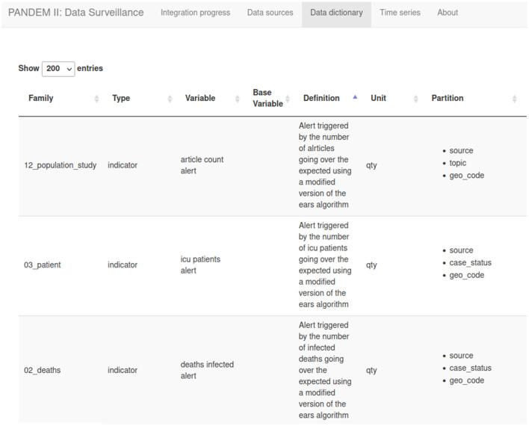Click sort arrows icon in Base Variable column
Screen dimensions: 529x426
(x=288, y=99)
